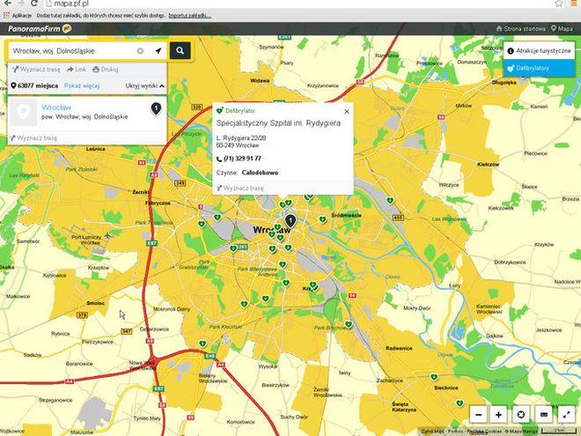This screenshot has height=436, width=581.
Task: Click defibrillator marker near road 455
Action: point(389,201)
